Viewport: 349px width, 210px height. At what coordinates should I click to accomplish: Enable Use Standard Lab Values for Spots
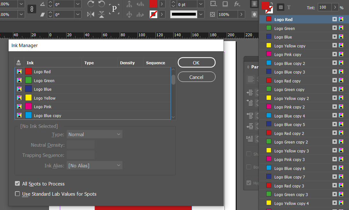(x=18, y=194)
